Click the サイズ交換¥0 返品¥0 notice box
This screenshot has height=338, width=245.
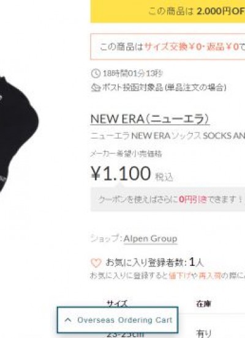pos(168,46)
